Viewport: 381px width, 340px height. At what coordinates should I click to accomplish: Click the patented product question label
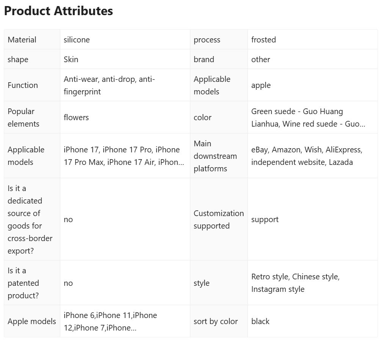(24, 283)
